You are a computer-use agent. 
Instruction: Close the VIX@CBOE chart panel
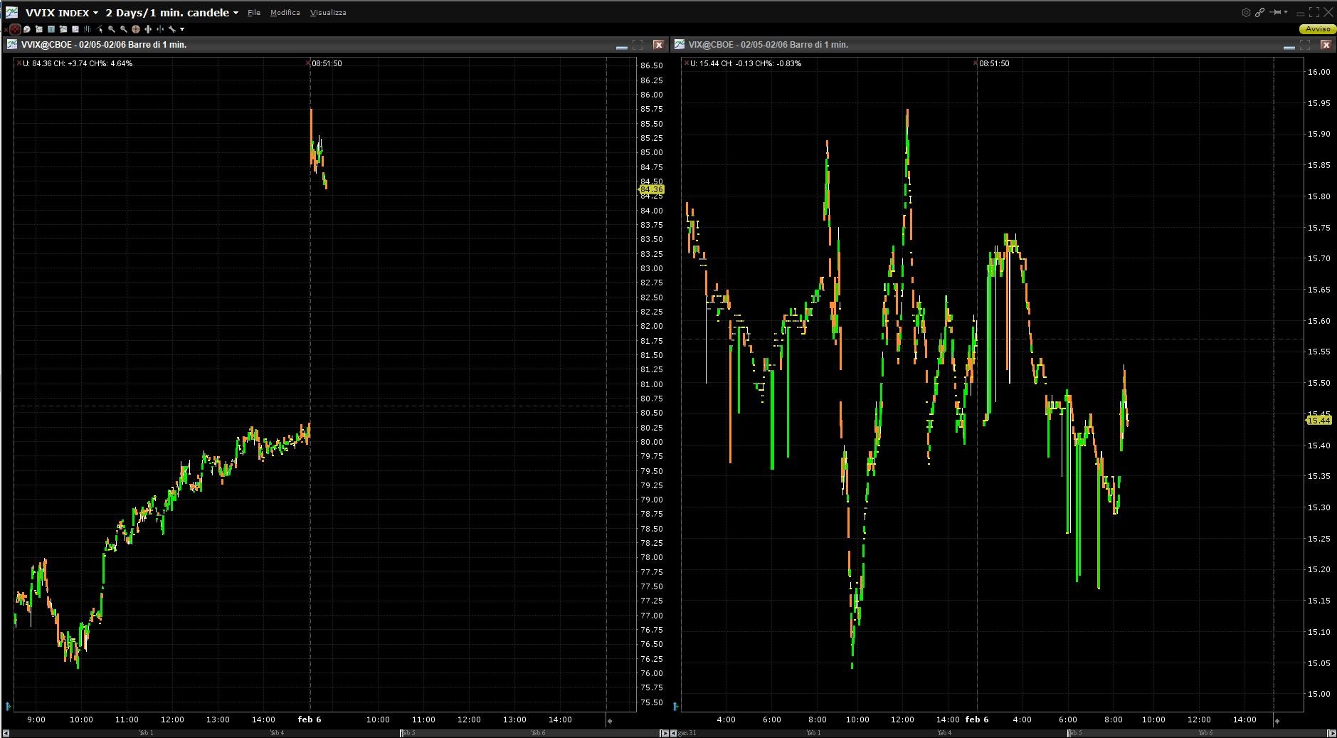[1326, 44]
